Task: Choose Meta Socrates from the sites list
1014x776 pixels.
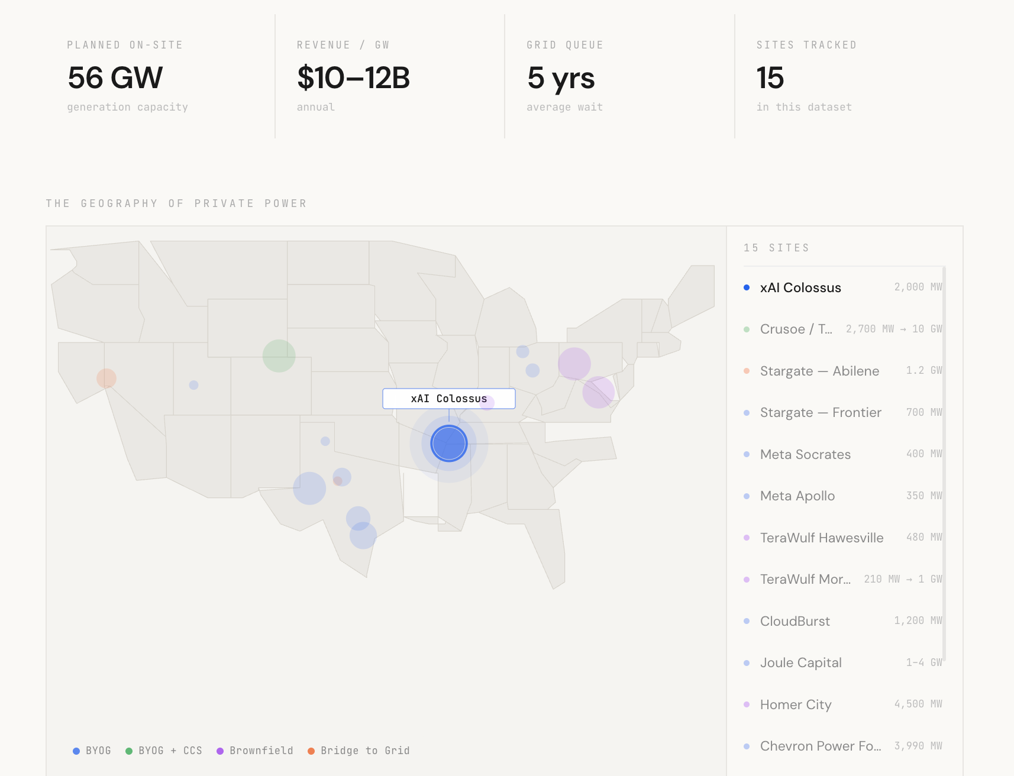Action: point(843,454)
